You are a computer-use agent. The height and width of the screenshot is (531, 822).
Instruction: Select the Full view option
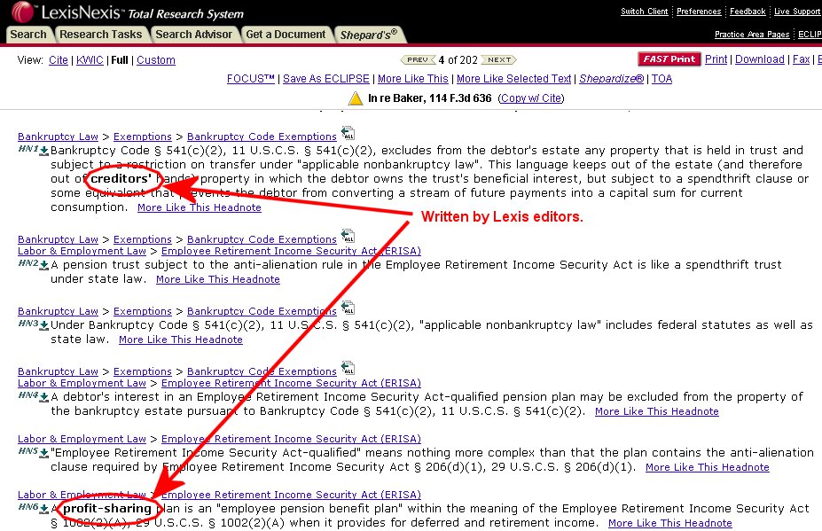click(x=120, y=60)
